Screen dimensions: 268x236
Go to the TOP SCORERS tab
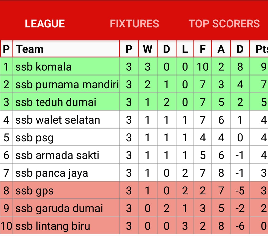tap(224, 24)
